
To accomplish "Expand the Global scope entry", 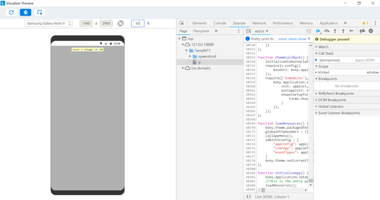I will [316, 72].
